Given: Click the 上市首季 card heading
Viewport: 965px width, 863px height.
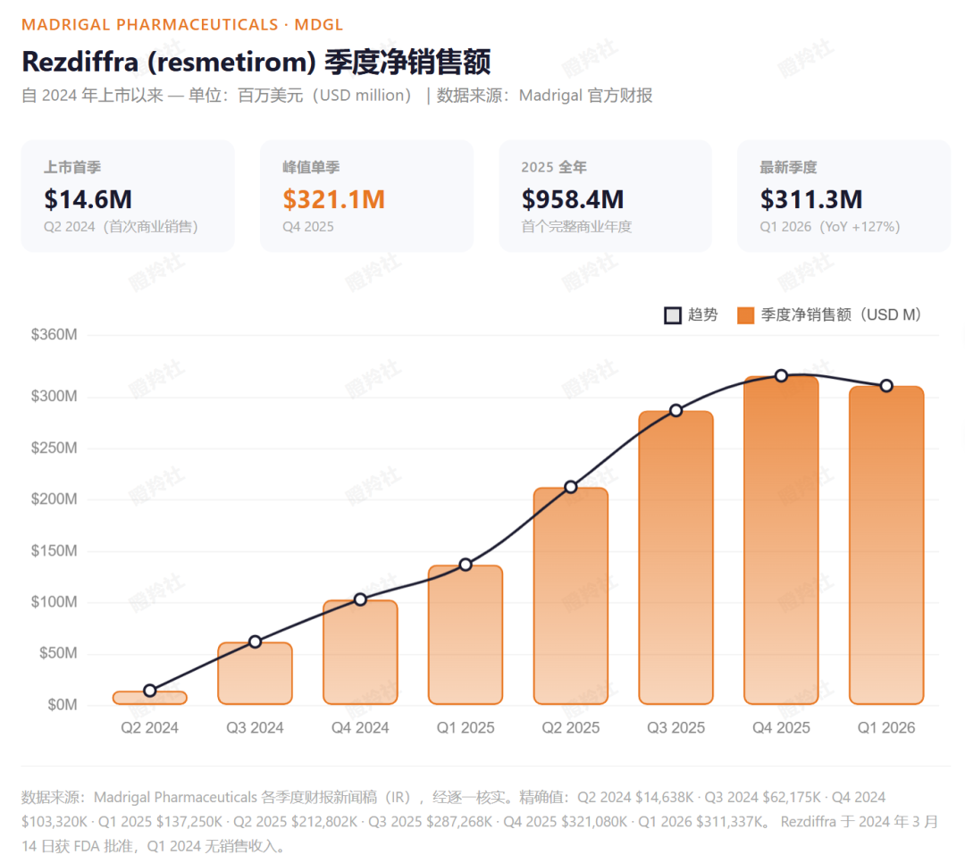Looking at the screenshot, I should click(x=72, y=167).
